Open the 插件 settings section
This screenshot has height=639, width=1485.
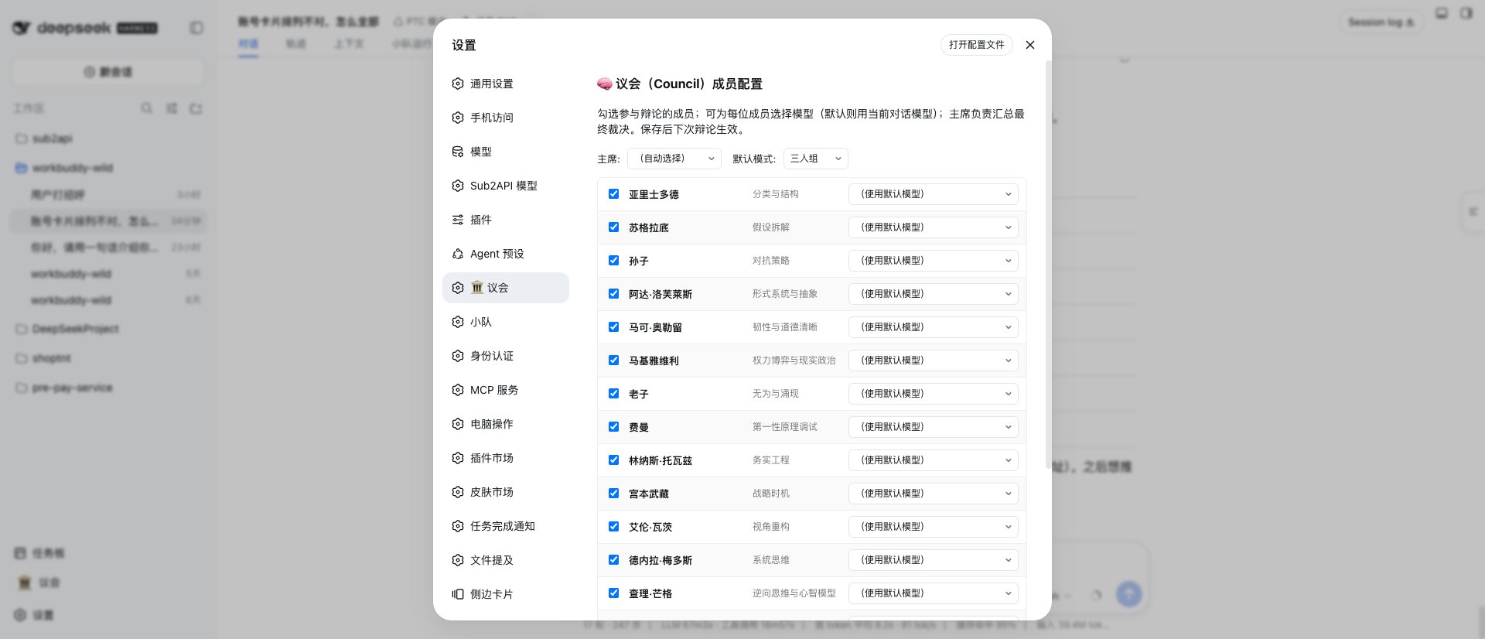click(506, 220)
